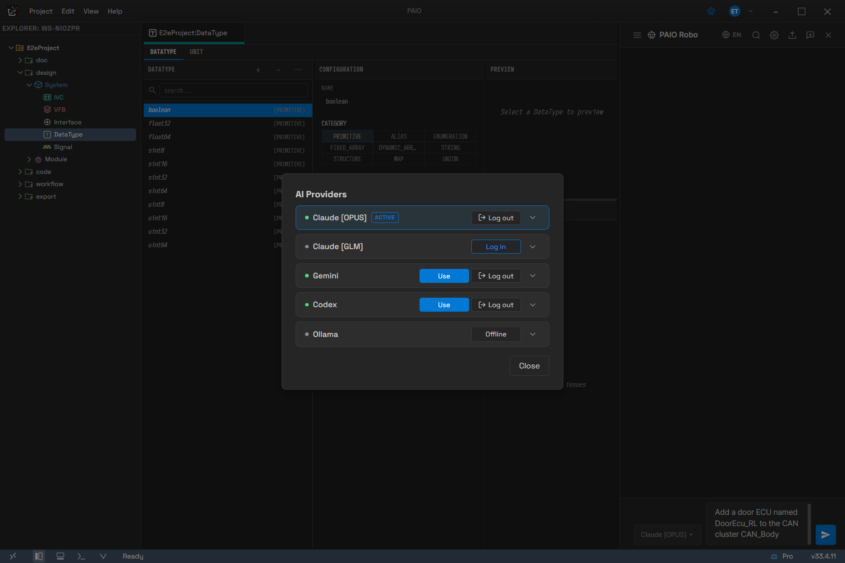Open the PAIO Robo hamburger menu
This screenshot has height=563, width=845.
tap(637, 35)
